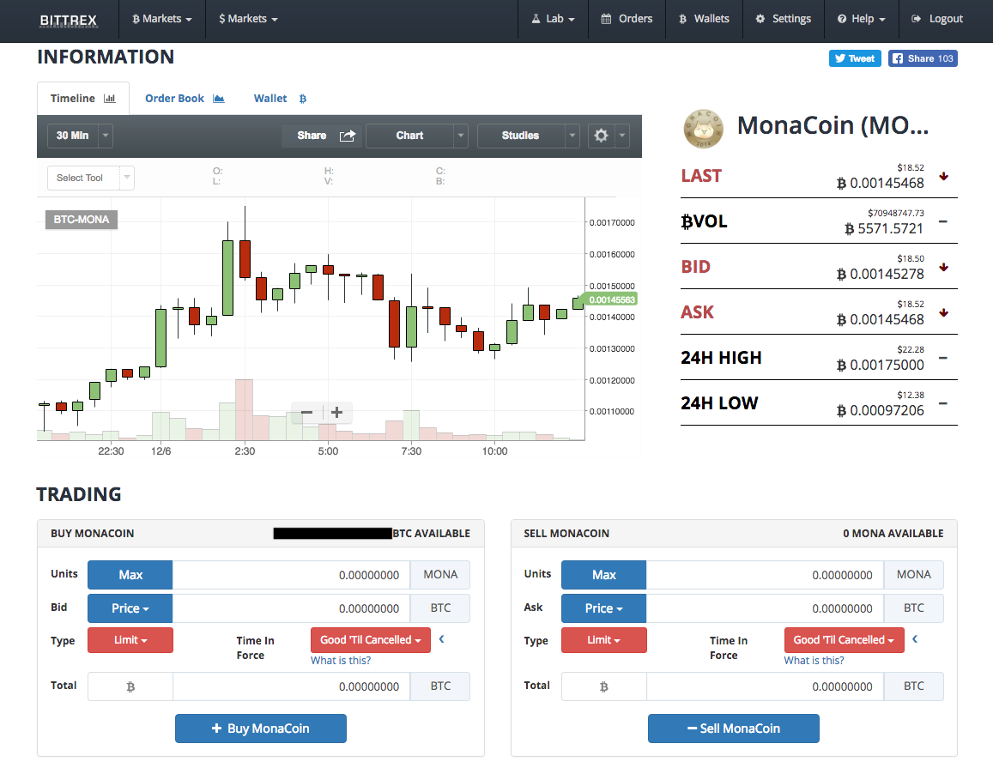Click the Tweet button
Screen dimensions: 993x768
click(x=855, y=57)
